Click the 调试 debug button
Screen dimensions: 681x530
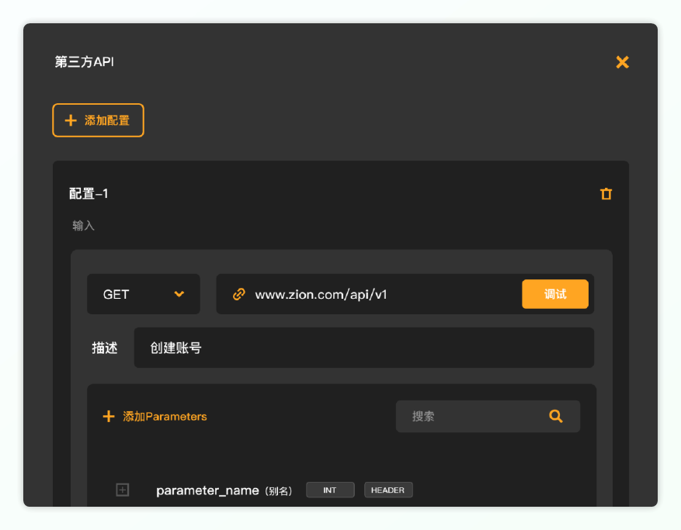click(x=555, y=294)
